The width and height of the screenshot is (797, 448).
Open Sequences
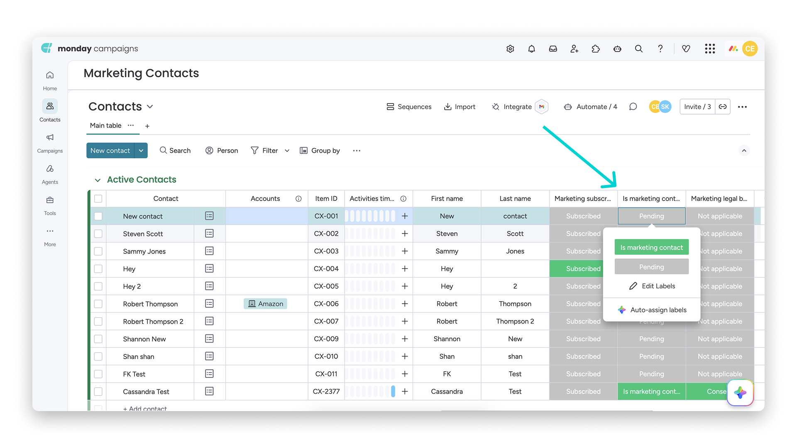click(x=409, y=107)
